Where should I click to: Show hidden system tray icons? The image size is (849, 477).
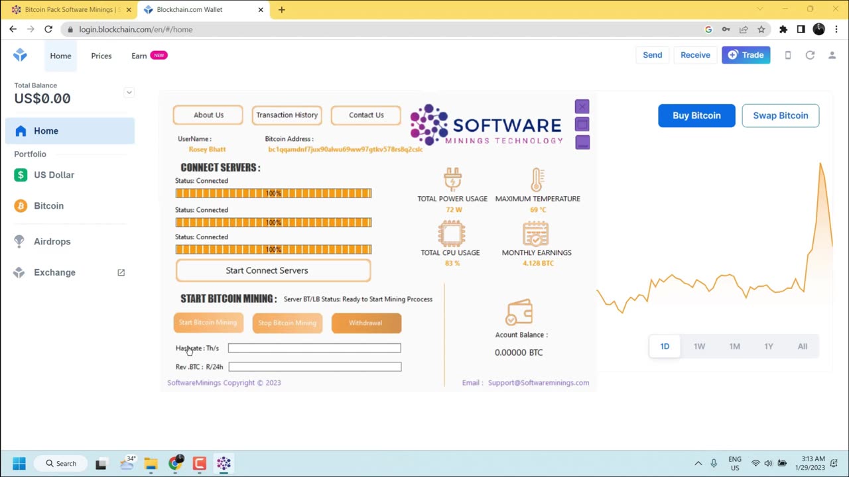click(698, 463)
